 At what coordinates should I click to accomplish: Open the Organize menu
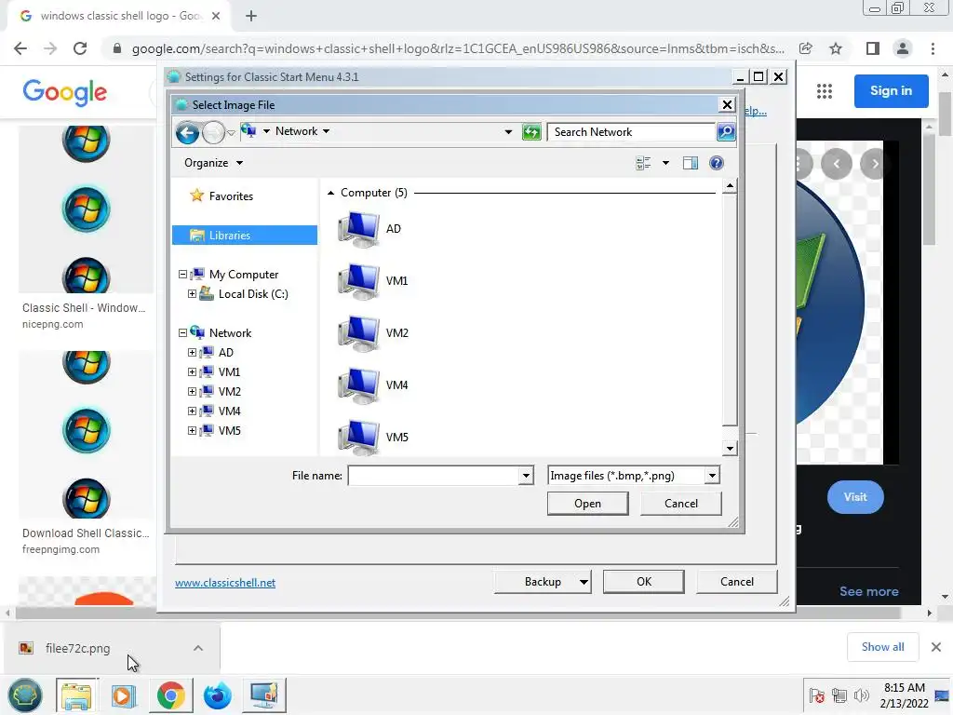coord(213,163)
